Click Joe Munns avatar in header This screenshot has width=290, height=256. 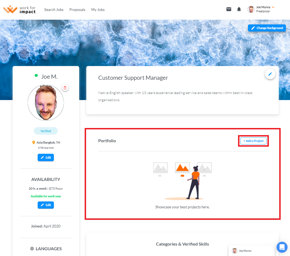pos(251,9)
